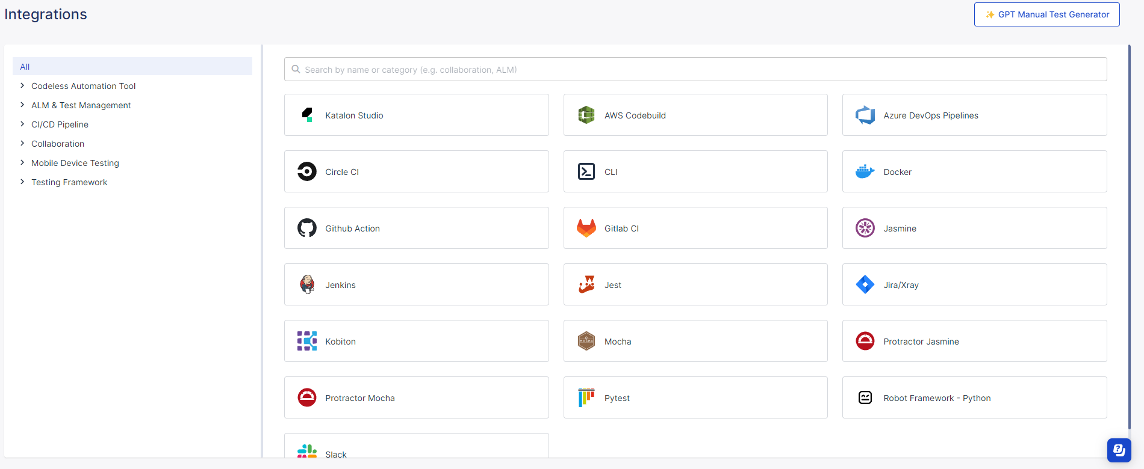Expand the Codeless Automation Tool category
This screenshot has height=469, width=1144.
(22, 86)
